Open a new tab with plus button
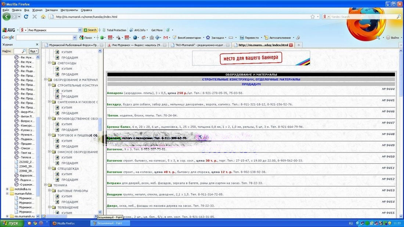The height and width of the screenshot is (227, 404). click(x=299, y=45)
